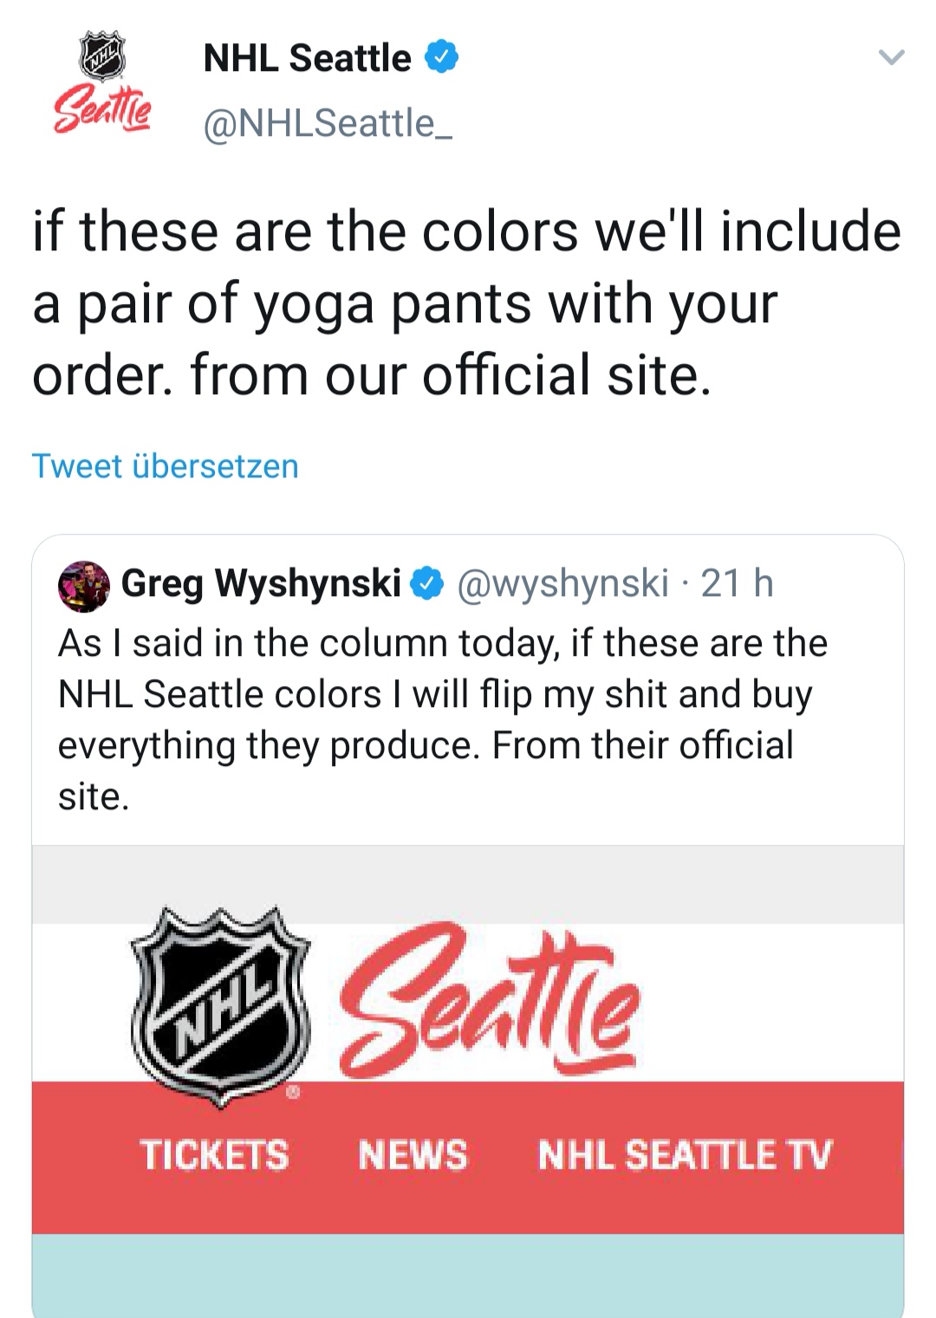Select the NEWS menu item

[413, 1156]
